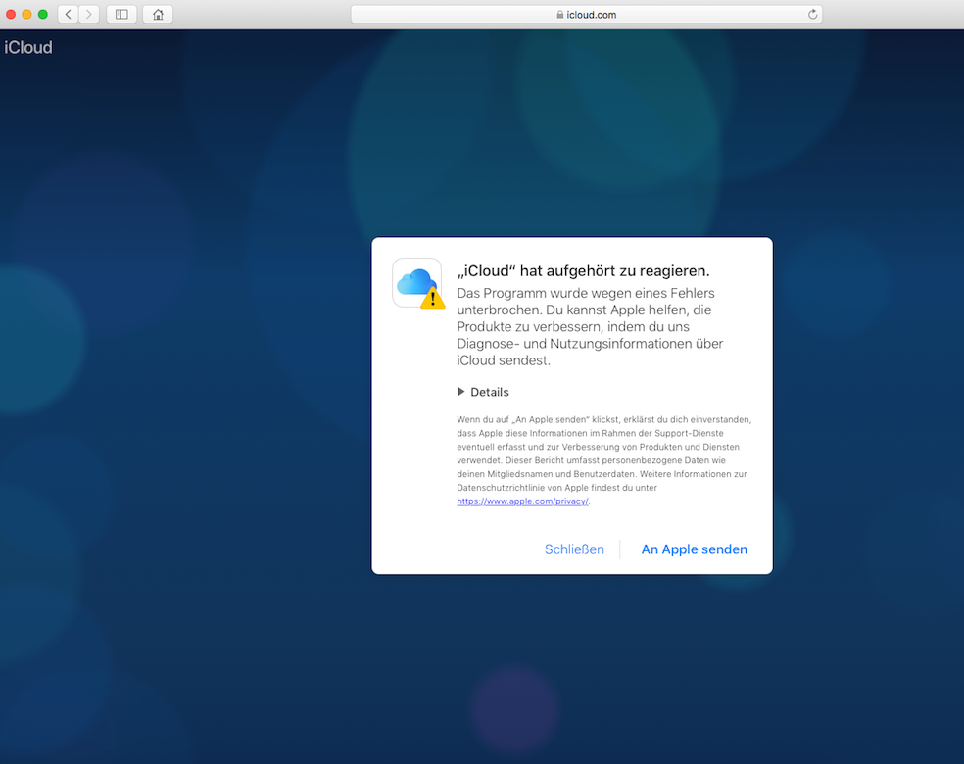This screenshot has height=764, width=964.
Task: Open the apple.com/privacy link
Action: click(x=522, y=501)
